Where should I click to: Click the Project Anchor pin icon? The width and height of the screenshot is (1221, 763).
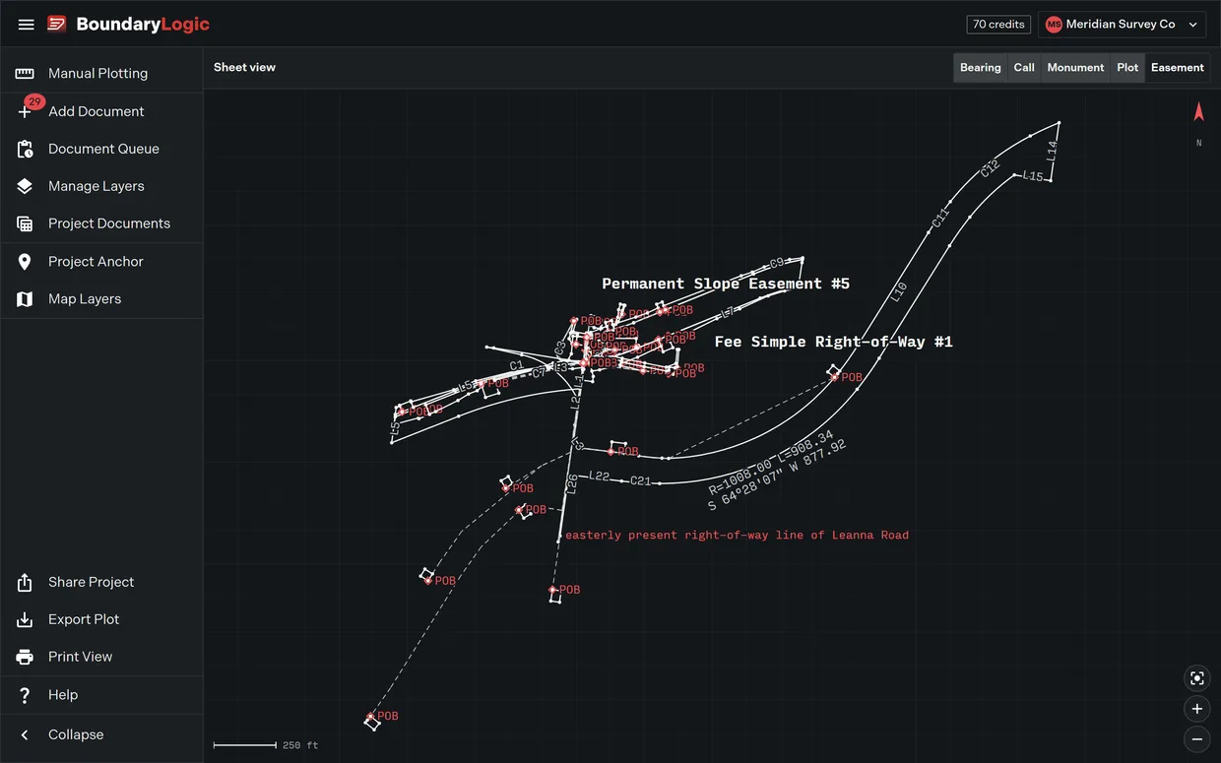(x=25, y=261)
